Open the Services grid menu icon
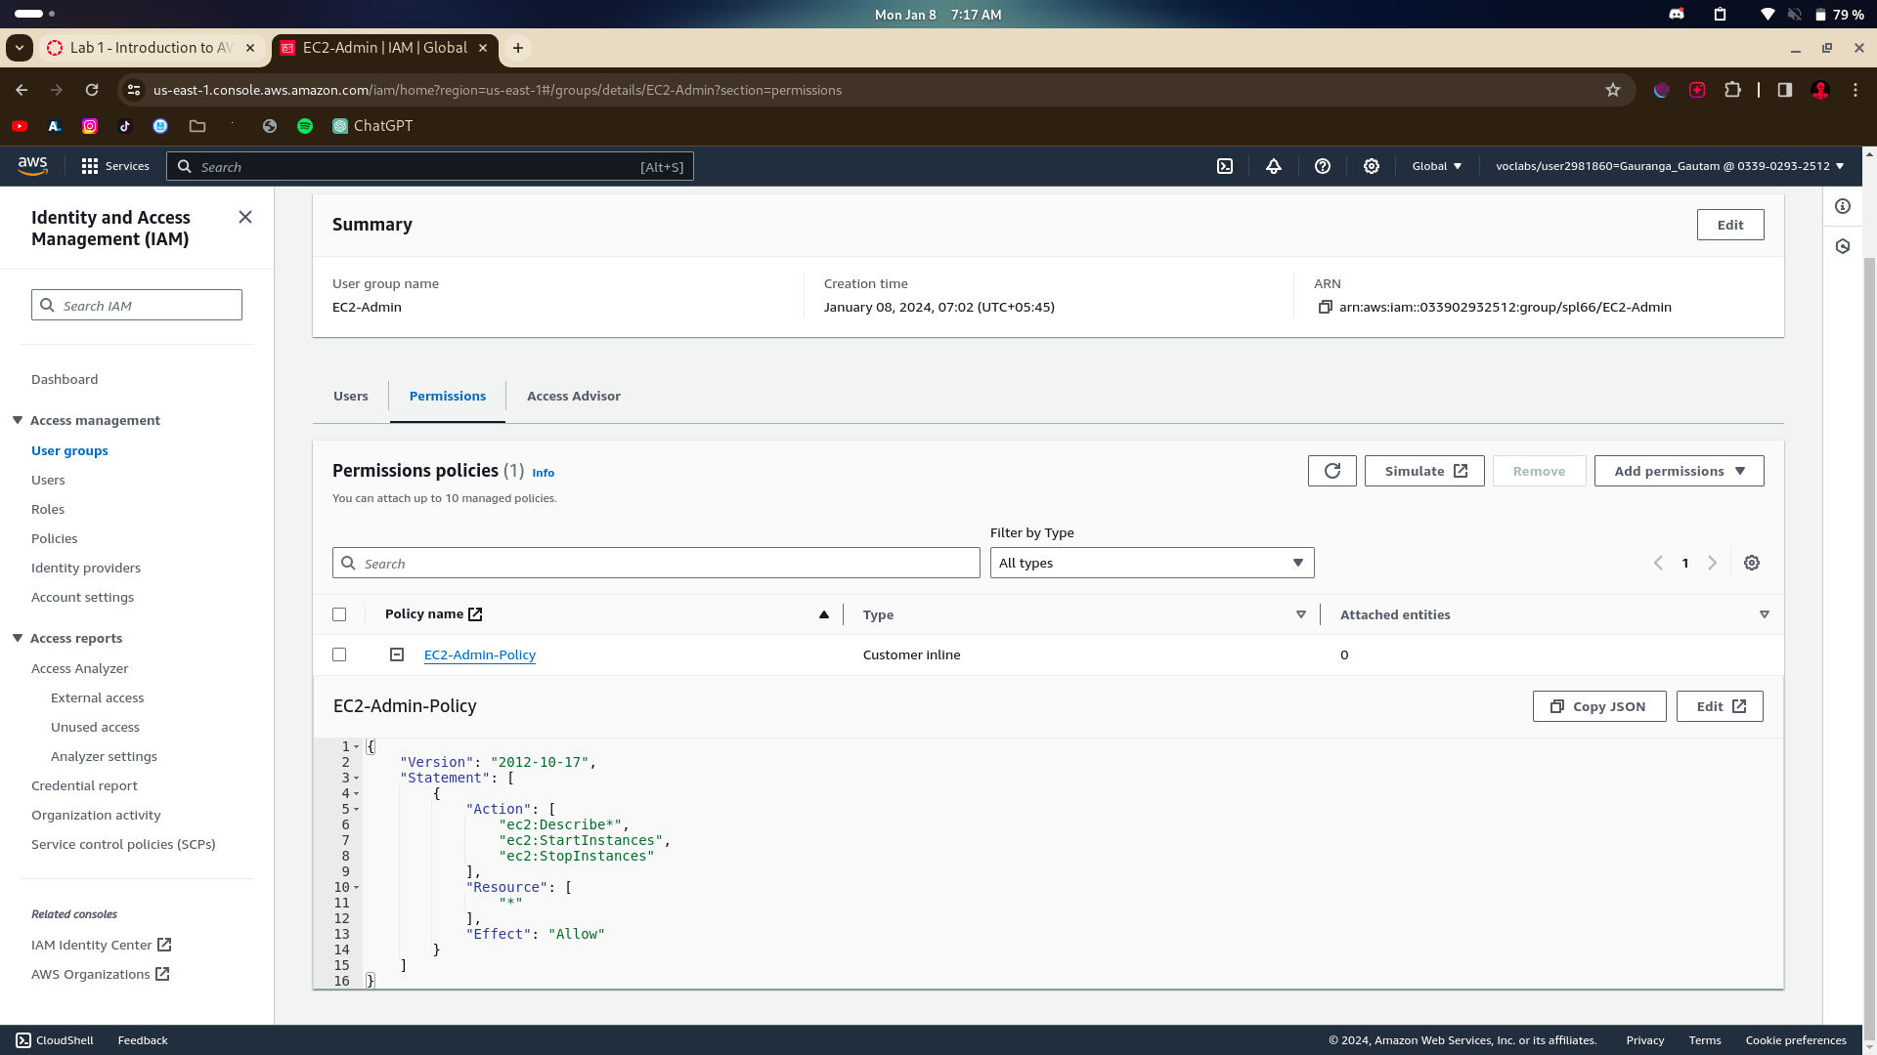1877x1055 pixels. 90,167
